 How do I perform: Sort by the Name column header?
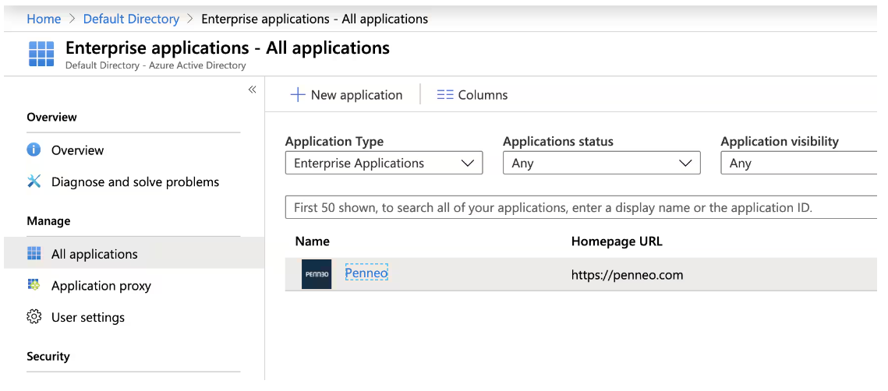[x=312, y=241]
